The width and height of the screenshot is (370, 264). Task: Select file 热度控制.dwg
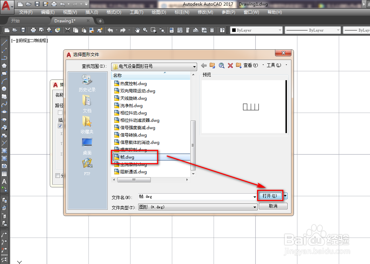tap(131, 83)
